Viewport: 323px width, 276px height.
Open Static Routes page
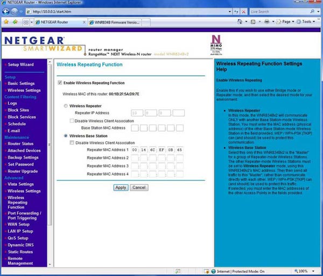(x=20, y=252)
